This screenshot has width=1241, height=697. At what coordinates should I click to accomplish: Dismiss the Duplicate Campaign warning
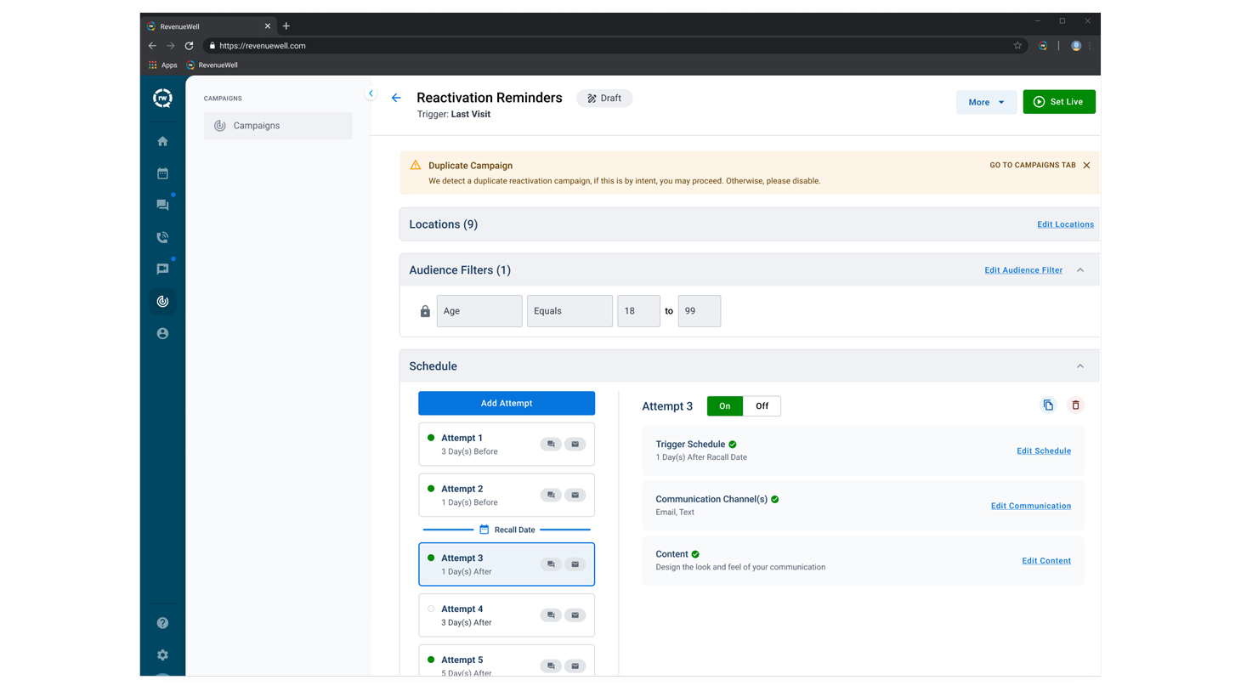(x=1086, y=165)
